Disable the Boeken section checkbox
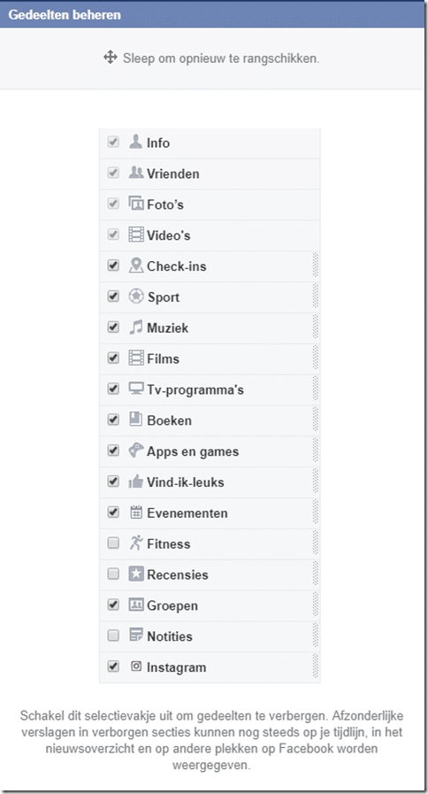Viewport: 428px width, 794px height. click(113, 420)
